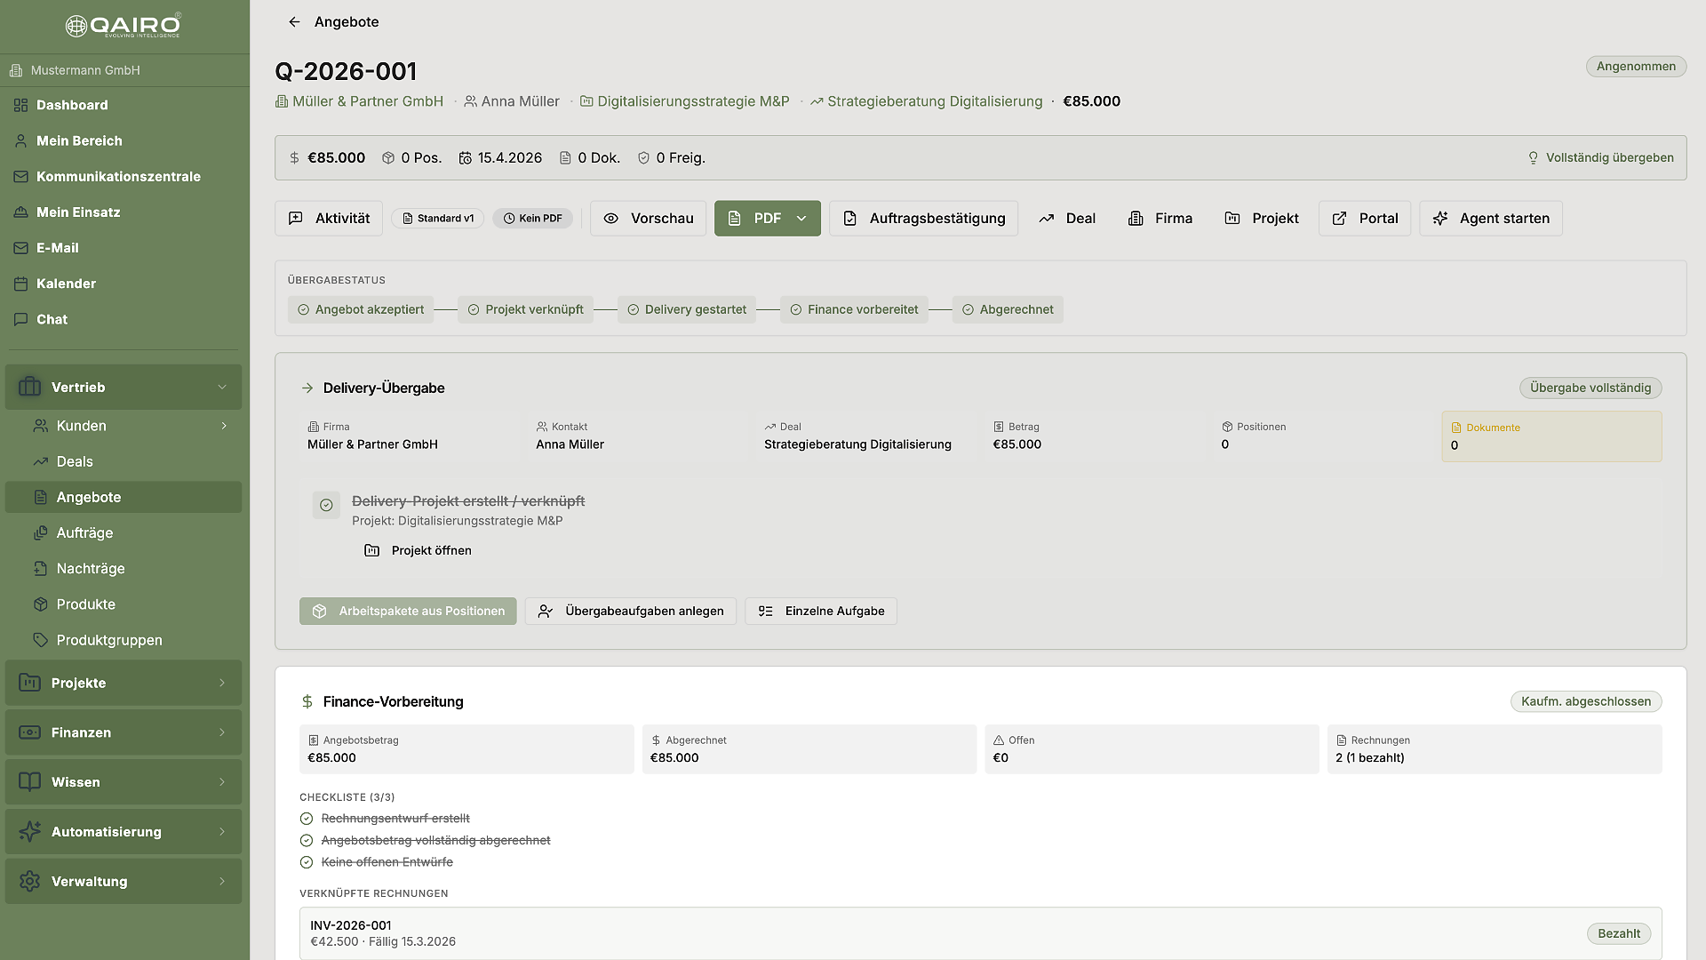1706x960 pixels.
Task: Open Auftragsbestätigung via its document icon
Action: 852,218
